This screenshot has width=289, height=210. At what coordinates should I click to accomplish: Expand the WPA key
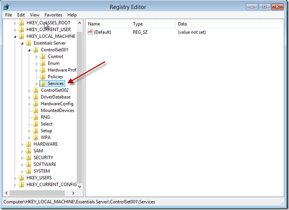point(29,138)
